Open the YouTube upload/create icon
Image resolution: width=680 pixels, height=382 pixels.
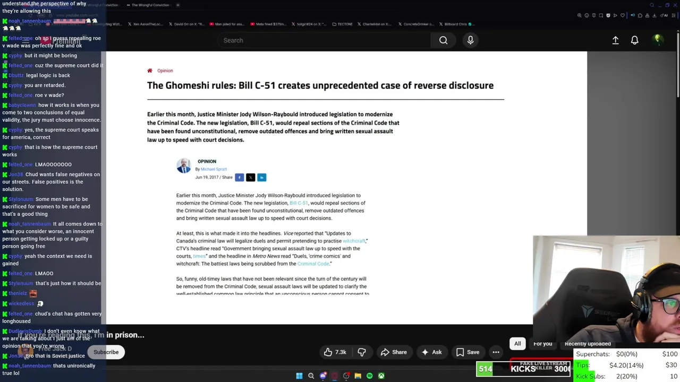[615, 40]
